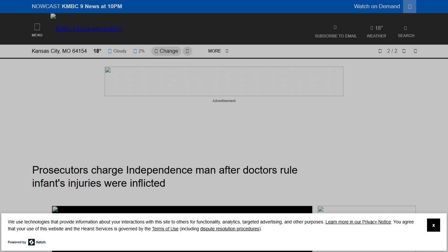The height and width of the screenshot is (252, 448).
Task: Click the 2% precipitation icon
Action: 135,51
